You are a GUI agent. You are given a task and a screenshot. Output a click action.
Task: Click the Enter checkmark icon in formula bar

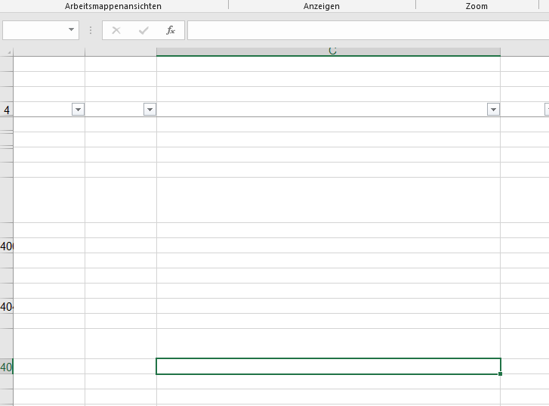143,30
